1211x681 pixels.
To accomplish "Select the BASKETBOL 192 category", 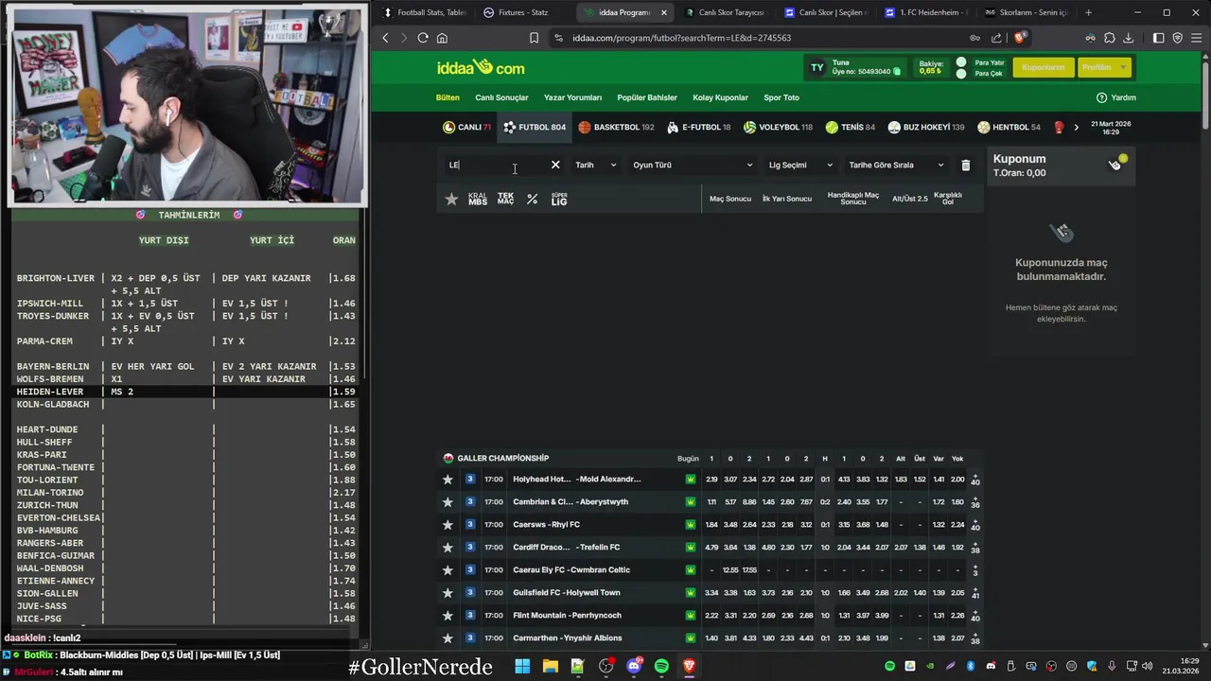I will tap(616, 127).
